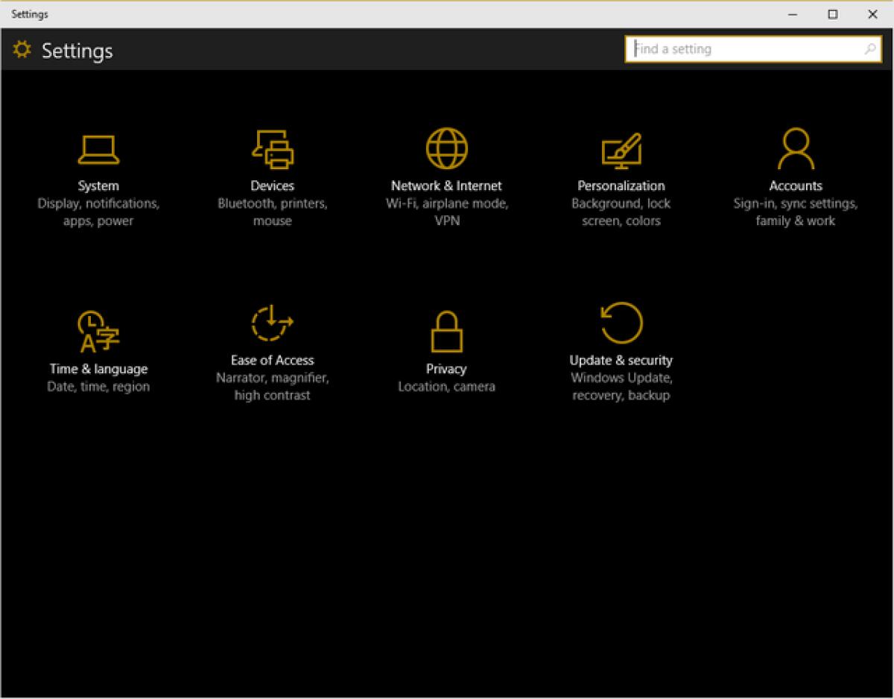Click the Wi-Fi, airplane mode, VPN text

click(447, 212)
